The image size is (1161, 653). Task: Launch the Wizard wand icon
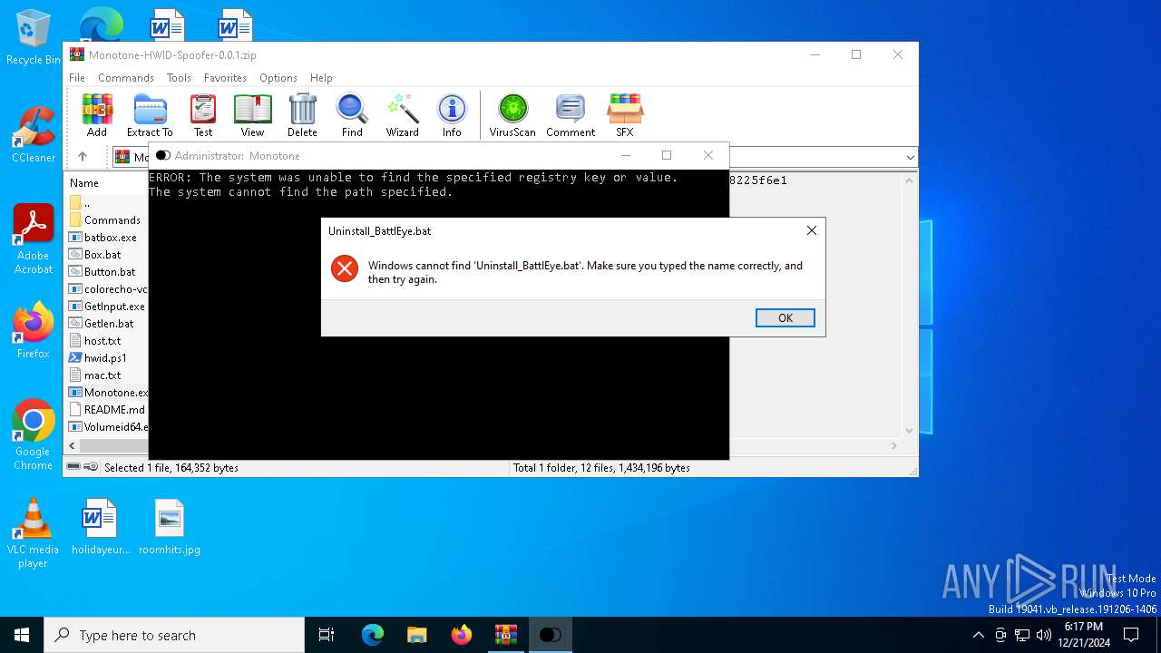pos(402,115)
